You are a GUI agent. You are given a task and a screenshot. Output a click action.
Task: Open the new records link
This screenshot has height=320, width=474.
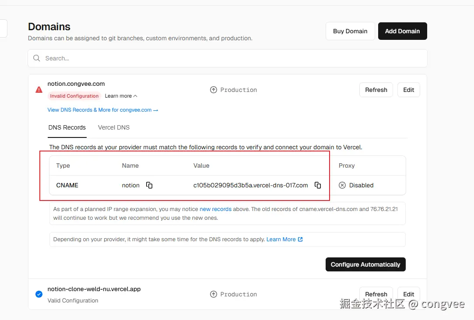(215, 209)
